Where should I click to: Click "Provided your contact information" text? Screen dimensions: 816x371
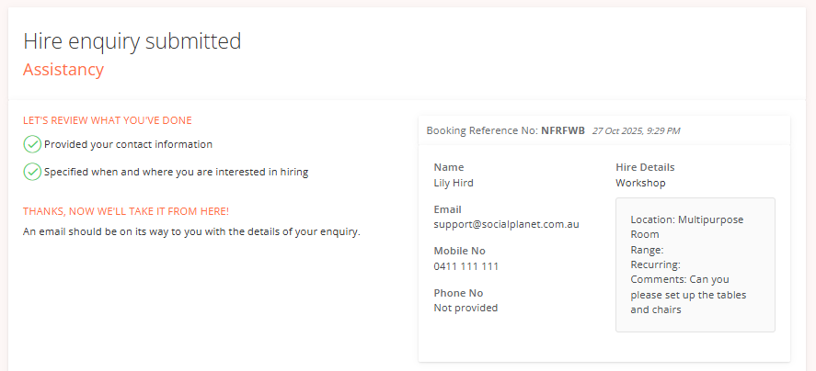coord(128,144)
